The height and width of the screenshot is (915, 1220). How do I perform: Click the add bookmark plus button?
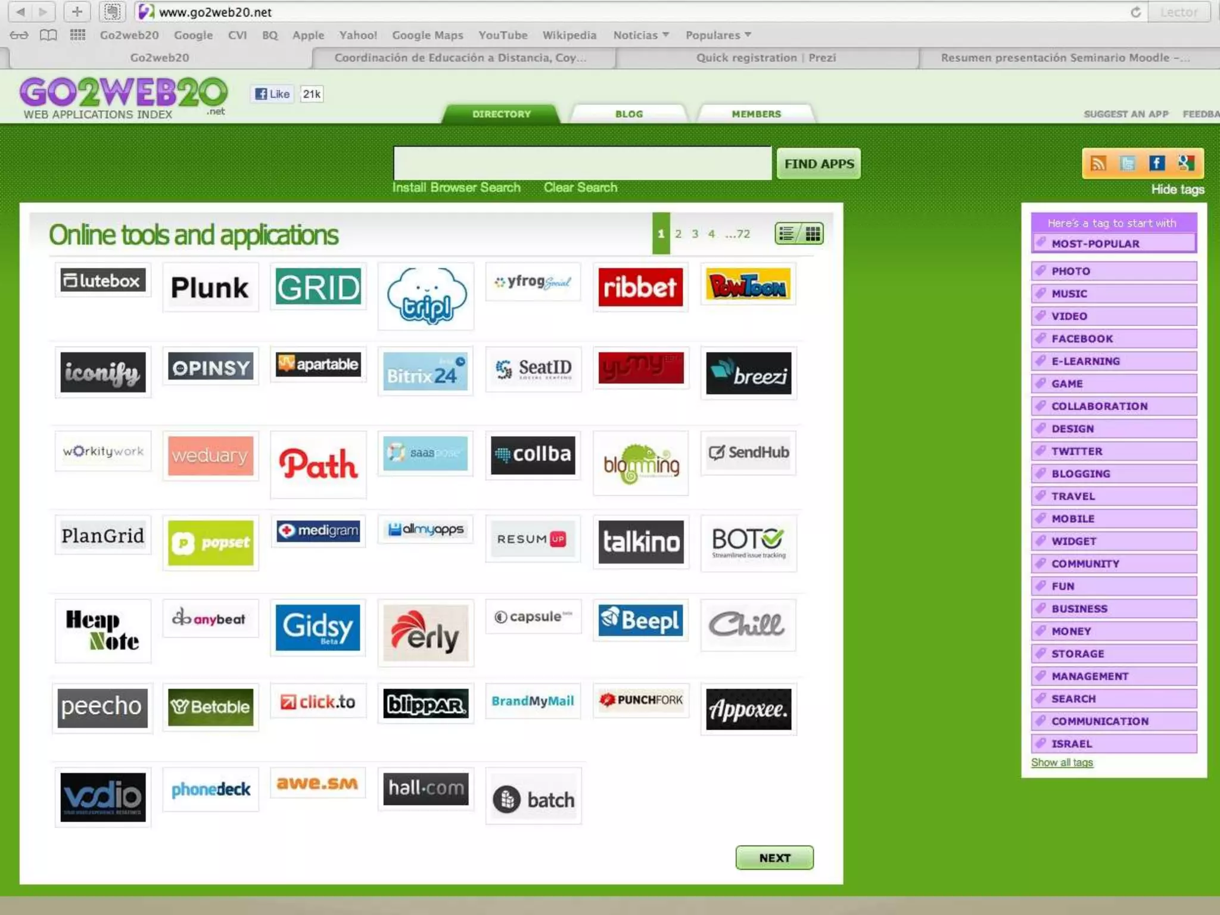coord(77,12)
